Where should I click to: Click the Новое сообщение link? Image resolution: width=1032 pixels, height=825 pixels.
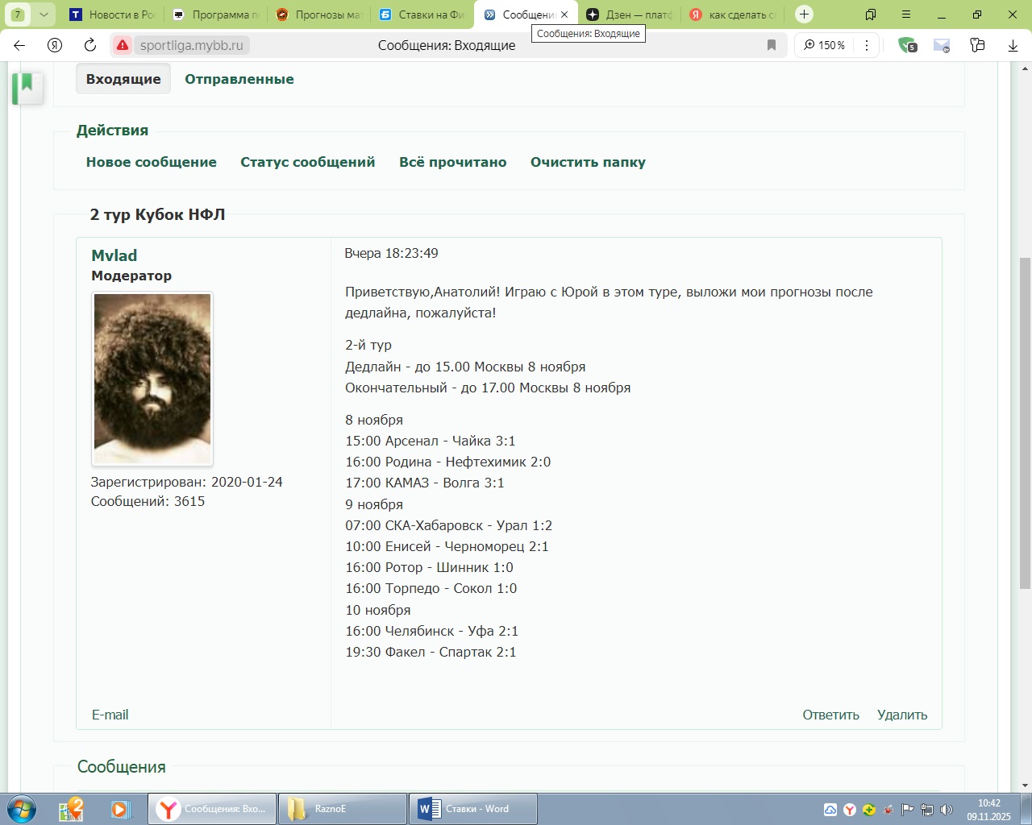152,162
